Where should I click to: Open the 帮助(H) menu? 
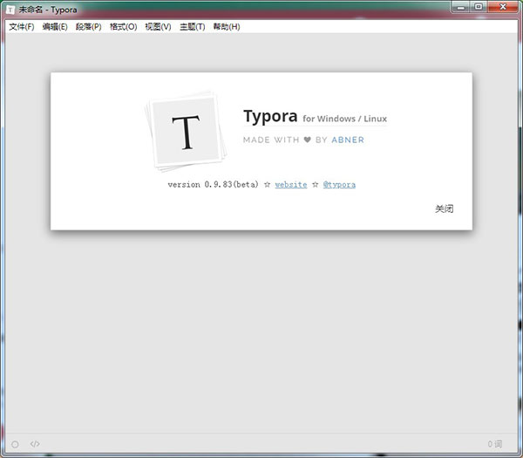tap(226, 27)
